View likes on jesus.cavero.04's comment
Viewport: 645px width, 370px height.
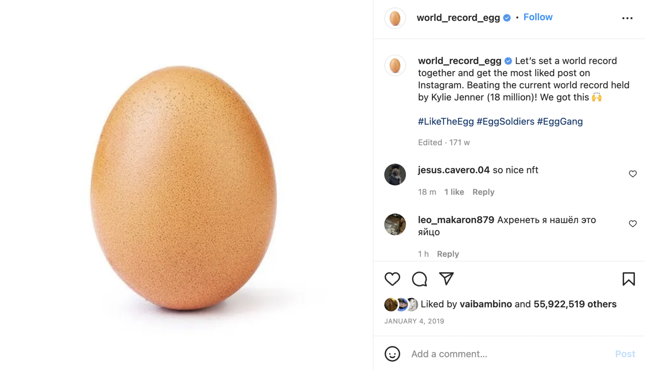pos(454,192)
